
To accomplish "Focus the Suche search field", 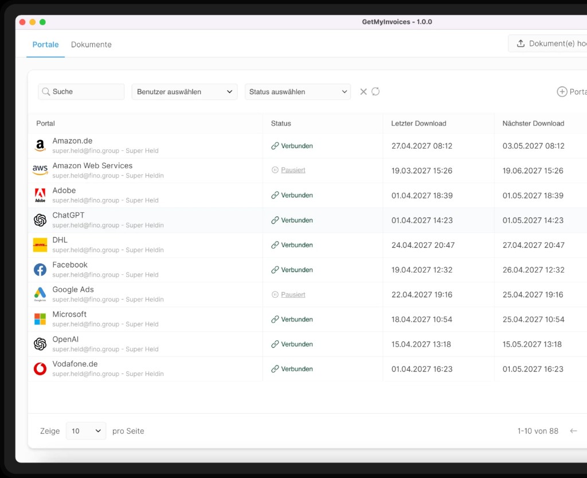I will [81, 92].
